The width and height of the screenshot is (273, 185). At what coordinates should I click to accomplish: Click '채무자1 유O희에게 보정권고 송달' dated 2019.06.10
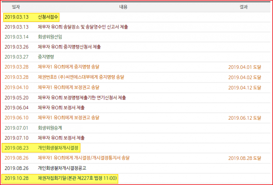click(69, 118)
